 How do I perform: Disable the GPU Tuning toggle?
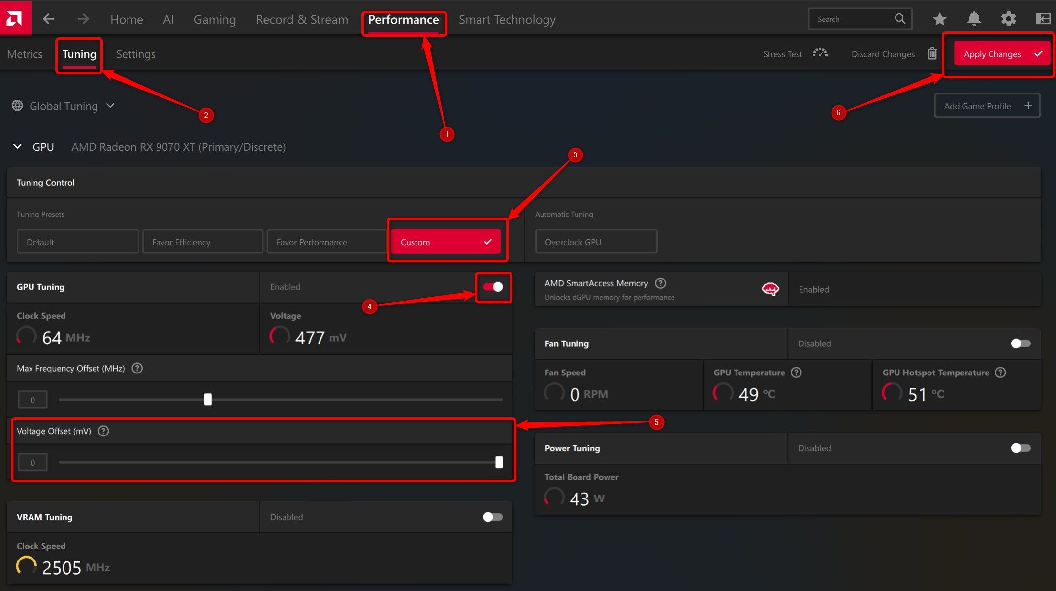click(x=493, y=287)
